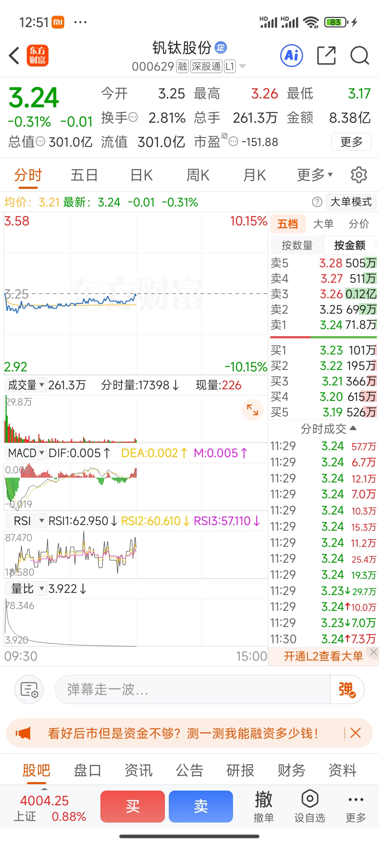Open 财务 tab

(292, 770)
